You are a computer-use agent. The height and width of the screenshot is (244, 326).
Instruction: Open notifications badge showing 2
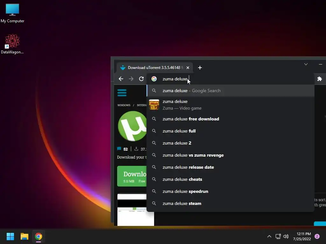(317, 236)
